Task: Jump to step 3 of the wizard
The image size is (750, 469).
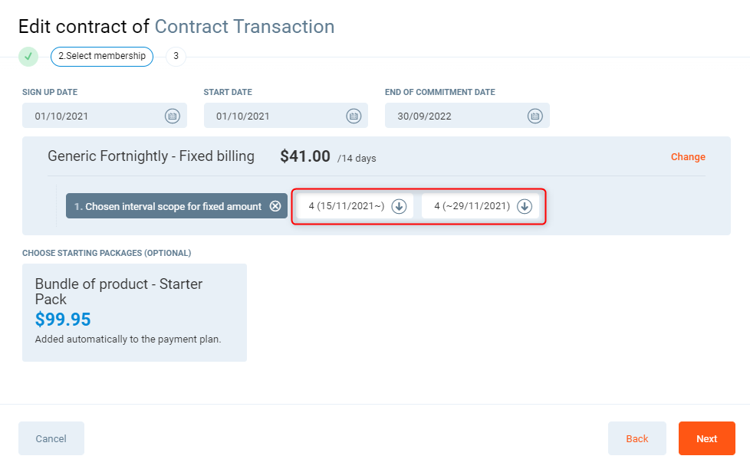Action: (176, 56)
